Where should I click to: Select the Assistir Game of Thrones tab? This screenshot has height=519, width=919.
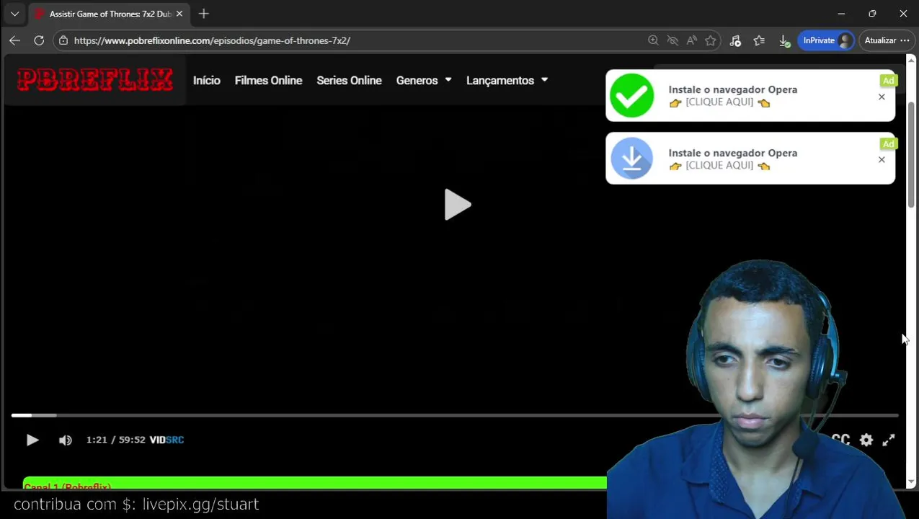point(108,14)
